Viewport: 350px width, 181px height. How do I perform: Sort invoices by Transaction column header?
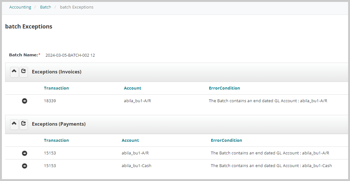56,88
